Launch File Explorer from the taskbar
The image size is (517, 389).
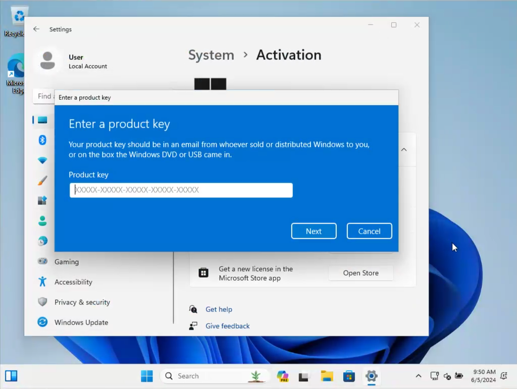click(x=327, y=376)
